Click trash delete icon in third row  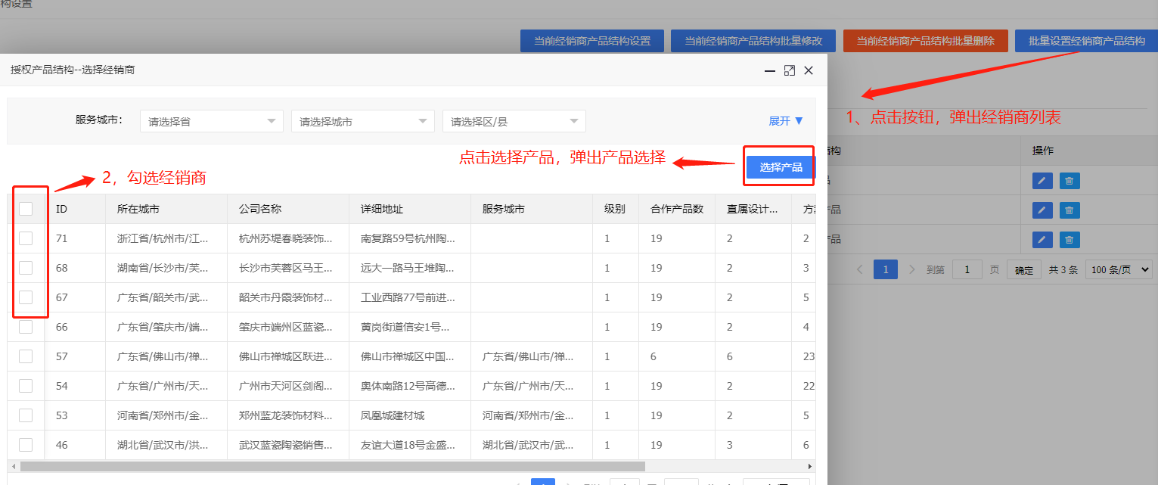tap(1069, 240)
